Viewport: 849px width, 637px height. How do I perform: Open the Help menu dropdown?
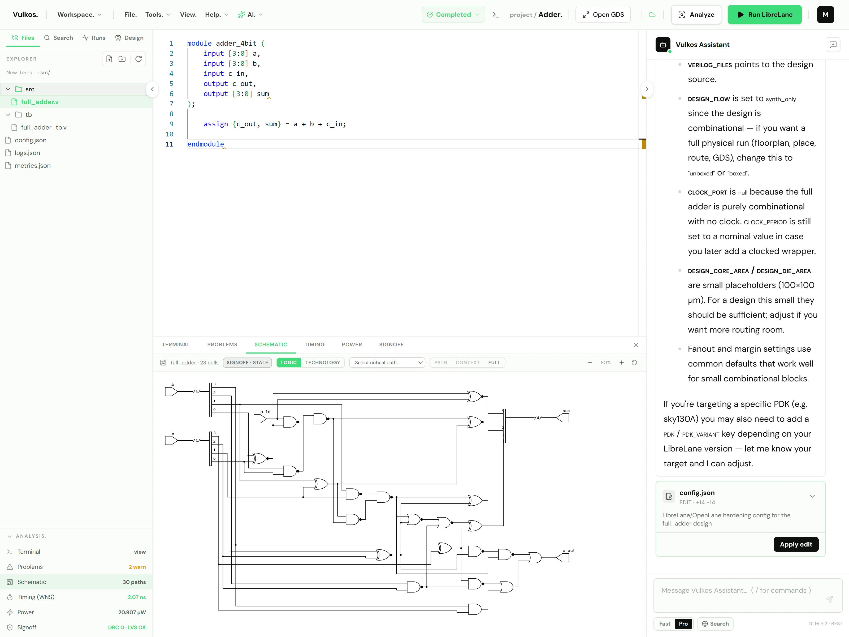pyautogui.click(x=216, y=15)
